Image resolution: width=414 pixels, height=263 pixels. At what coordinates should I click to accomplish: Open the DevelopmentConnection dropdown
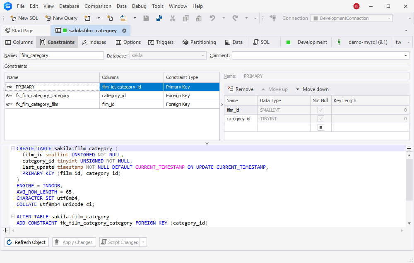351,18
